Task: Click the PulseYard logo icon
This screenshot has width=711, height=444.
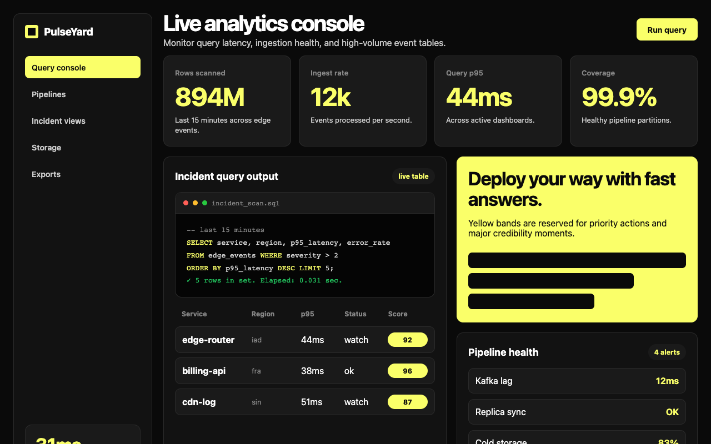Action: click(32, 32)
